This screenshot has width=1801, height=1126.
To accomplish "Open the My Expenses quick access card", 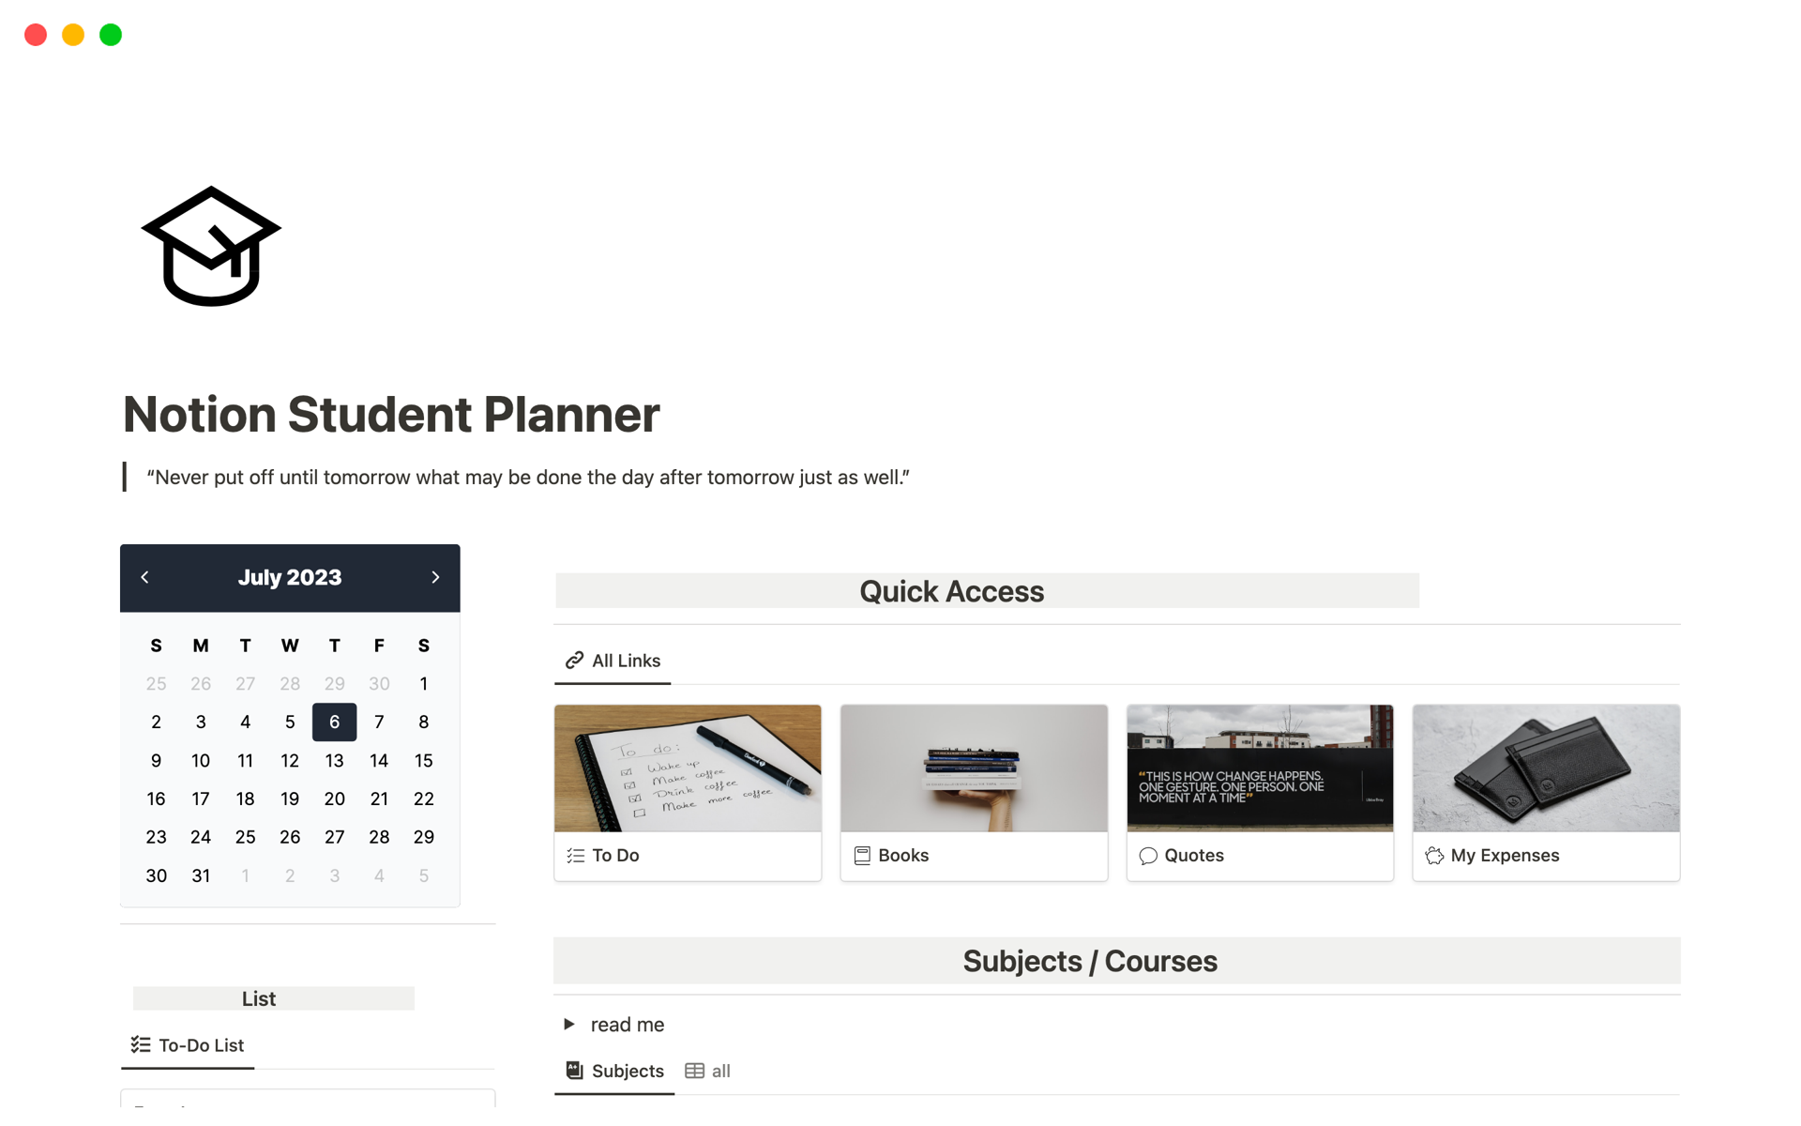I will click(1546, 789).
